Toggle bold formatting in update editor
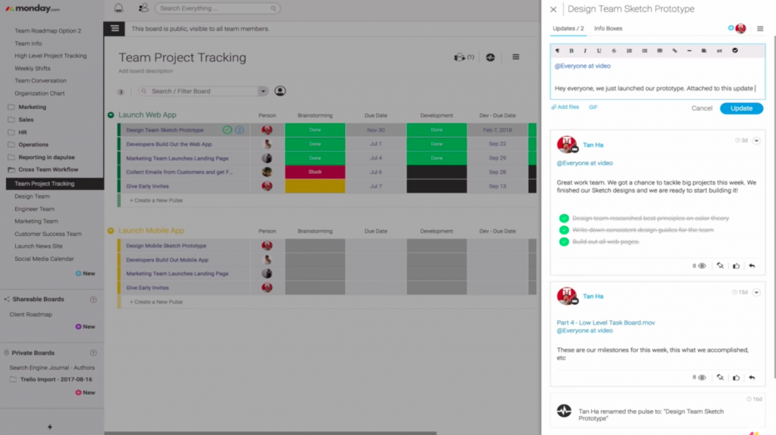The image size is (776, 435). click(571, 51)
